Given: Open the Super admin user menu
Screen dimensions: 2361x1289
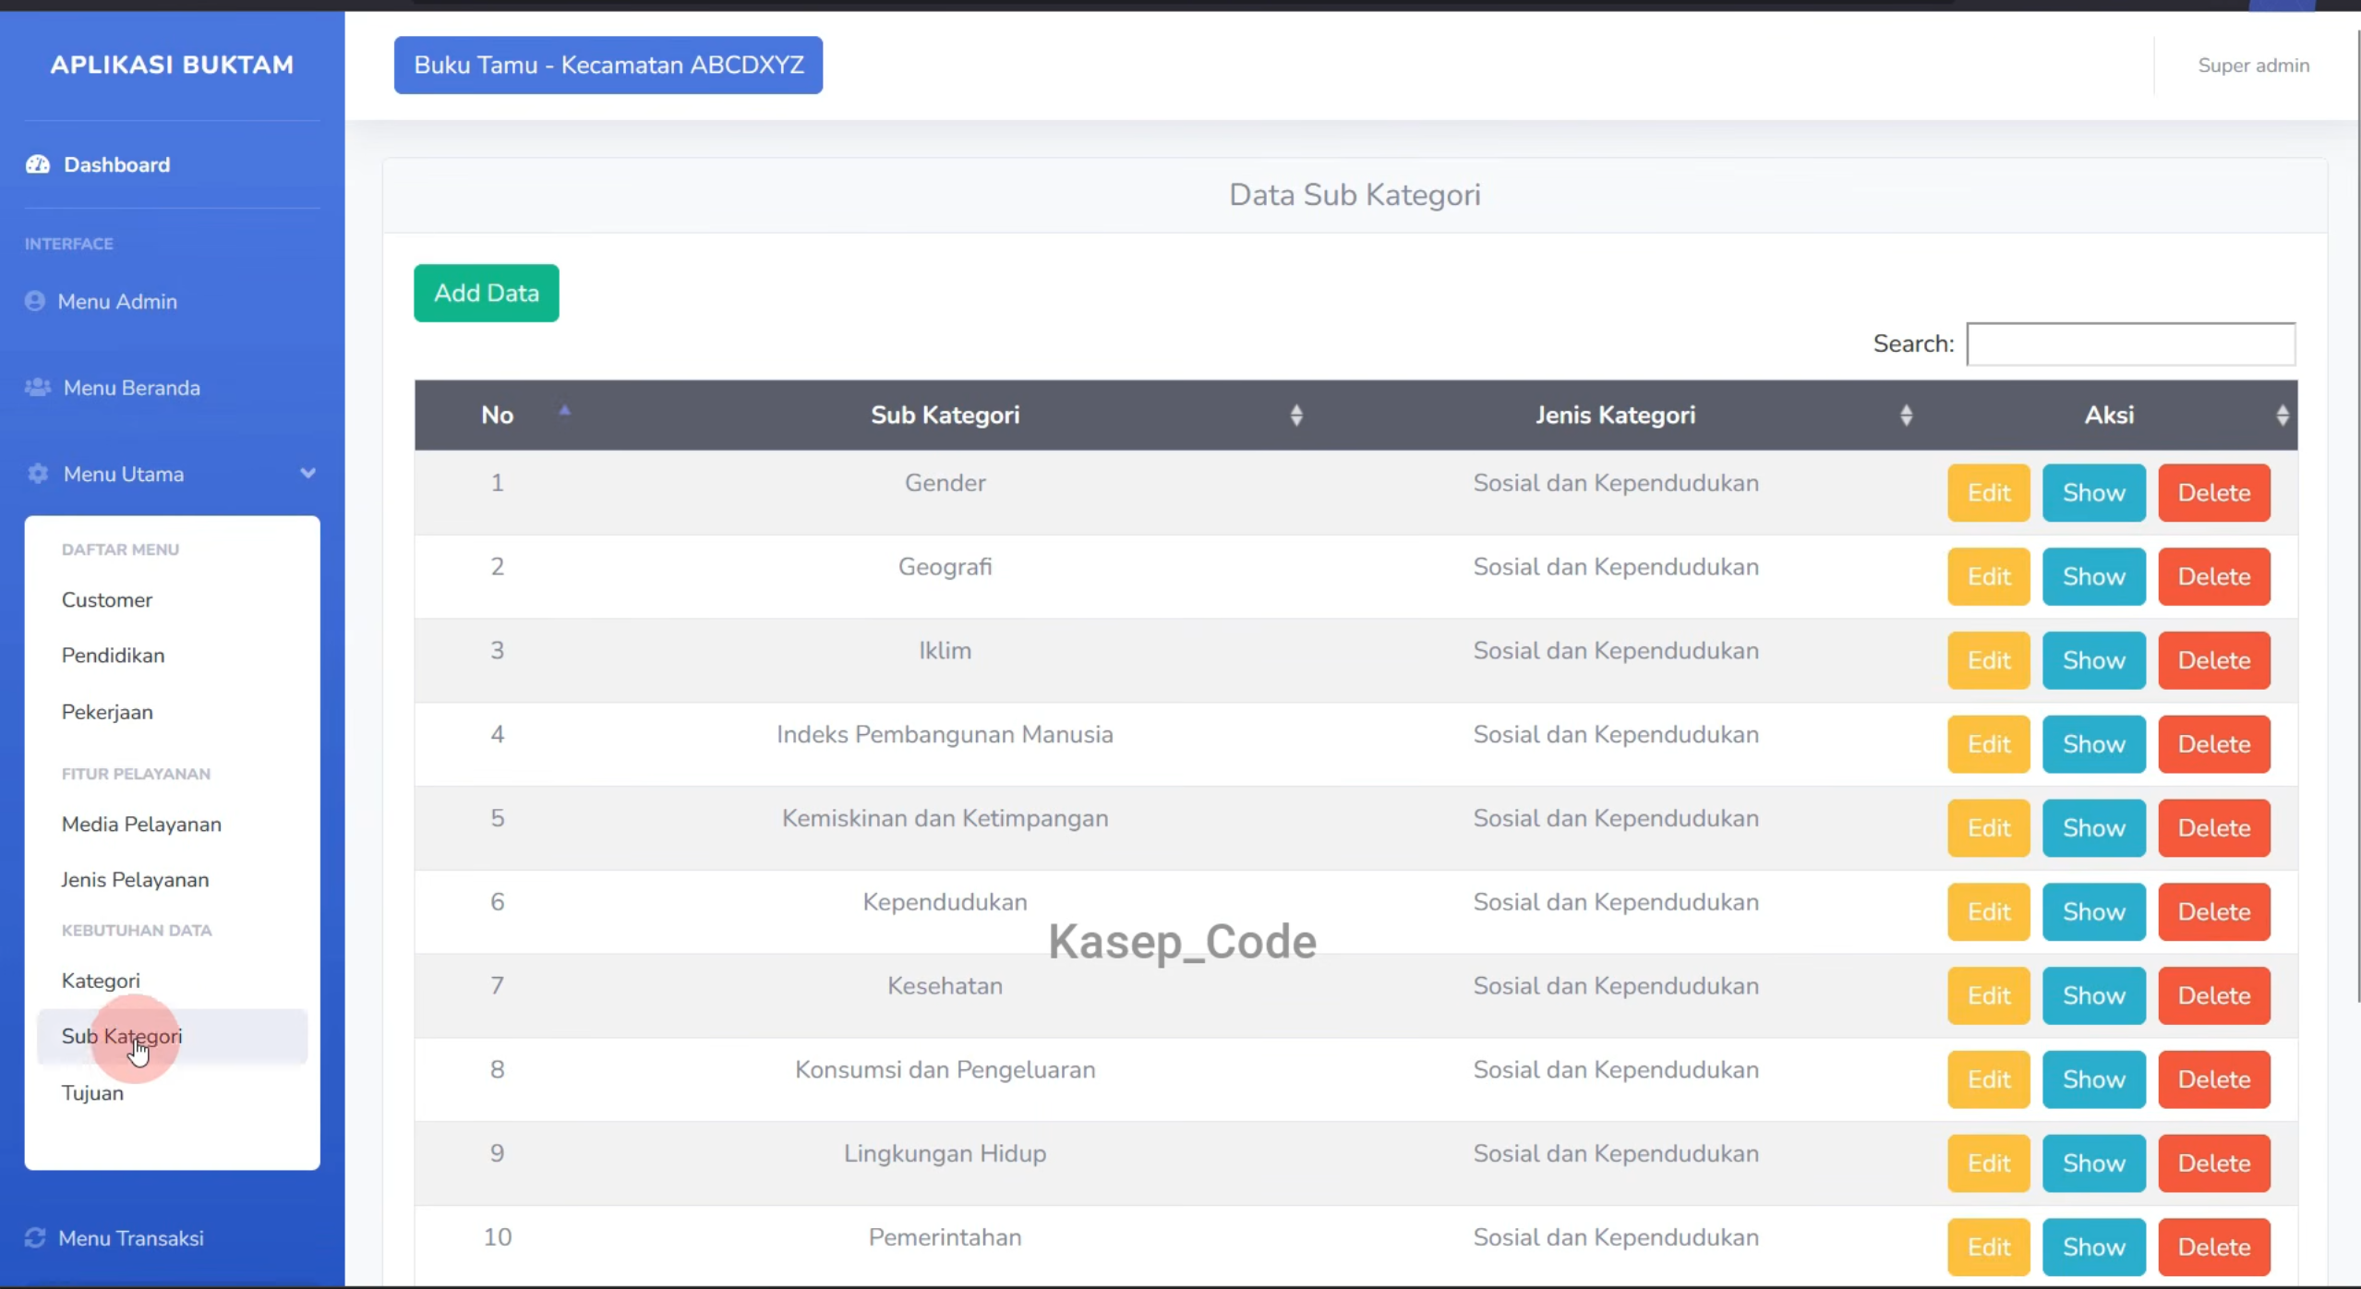Looking at the screenshot, I should pos(2254,66).
